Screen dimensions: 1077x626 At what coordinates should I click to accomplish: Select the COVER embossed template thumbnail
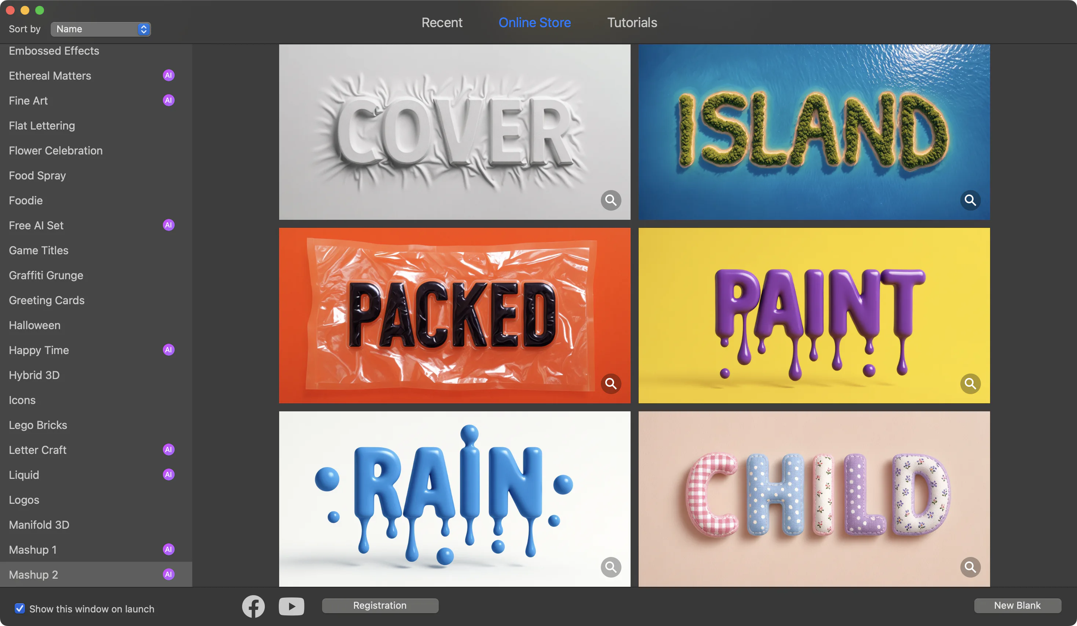(x=454, y=132)
